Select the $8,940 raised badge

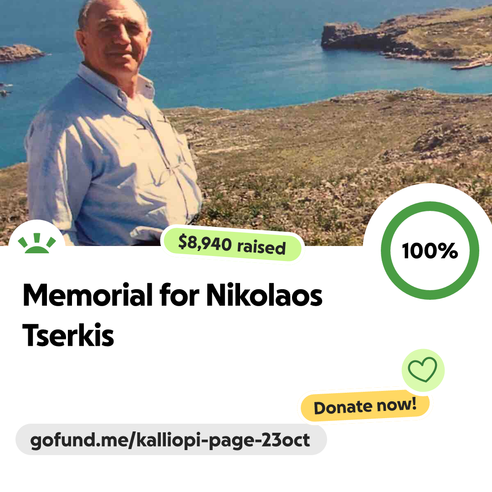click(232, 245)
